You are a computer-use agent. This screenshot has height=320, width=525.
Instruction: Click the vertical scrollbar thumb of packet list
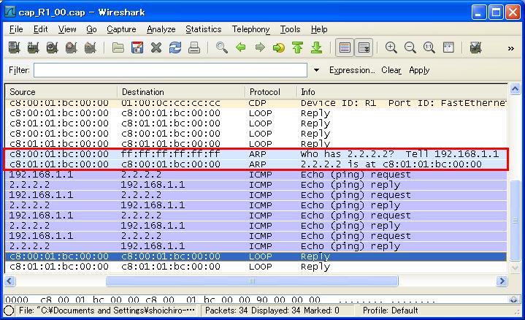[x=515, y=220]
